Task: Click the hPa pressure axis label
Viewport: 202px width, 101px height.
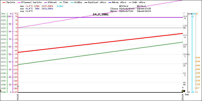Action: (x=3, y=13)
